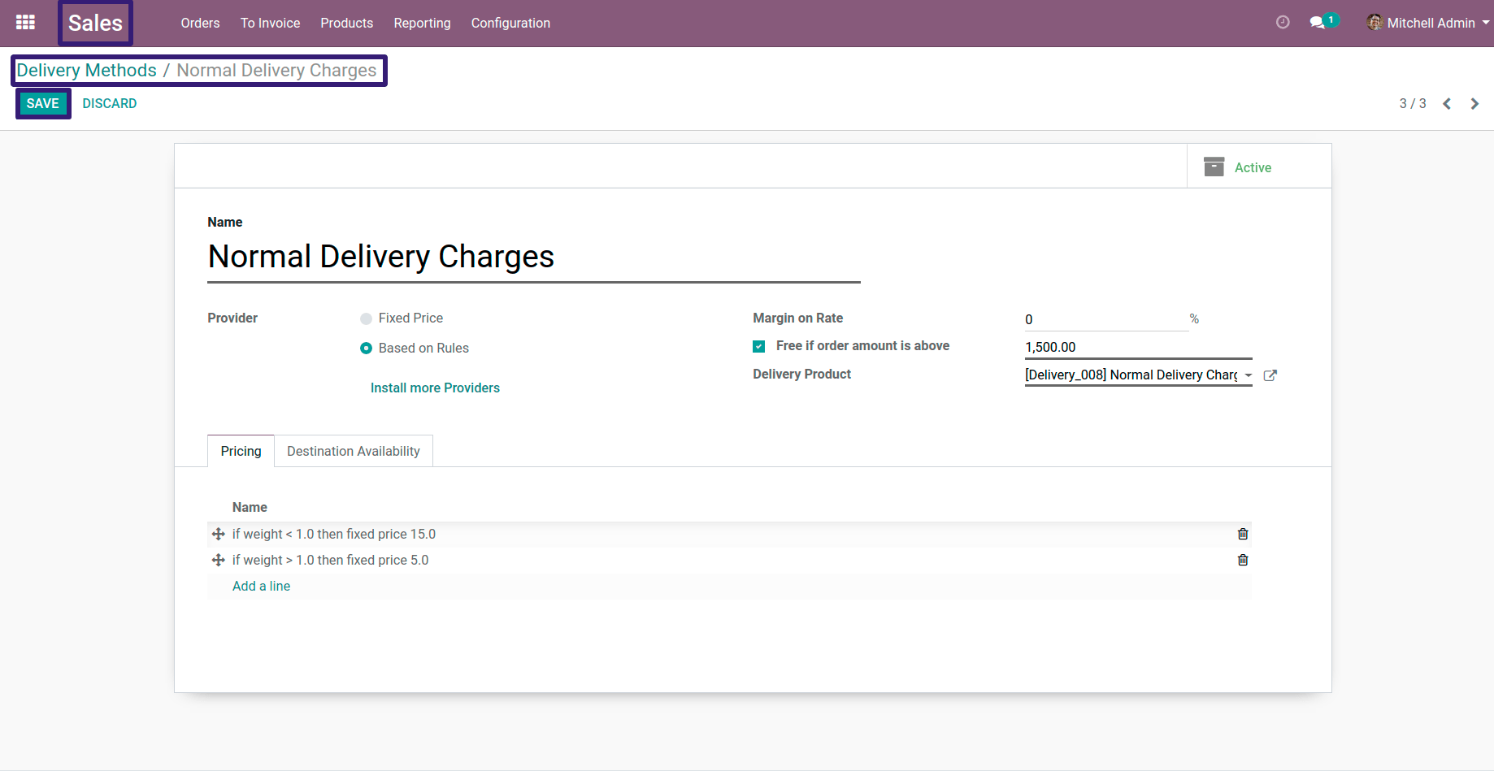Go back to Delivery Methods breadcrumb

[87, 70]
